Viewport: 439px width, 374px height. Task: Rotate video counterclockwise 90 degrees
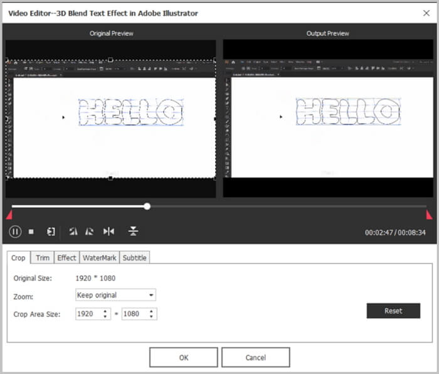point(73,232)
